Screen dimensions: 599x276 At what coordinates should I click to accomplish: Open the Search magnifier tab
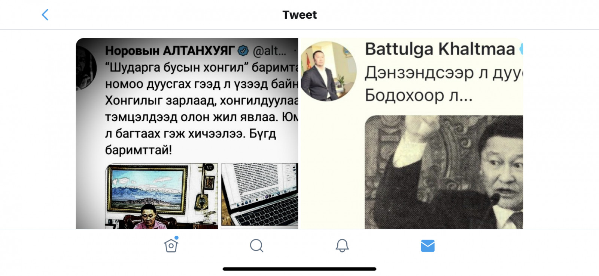[x=256, y=246]
